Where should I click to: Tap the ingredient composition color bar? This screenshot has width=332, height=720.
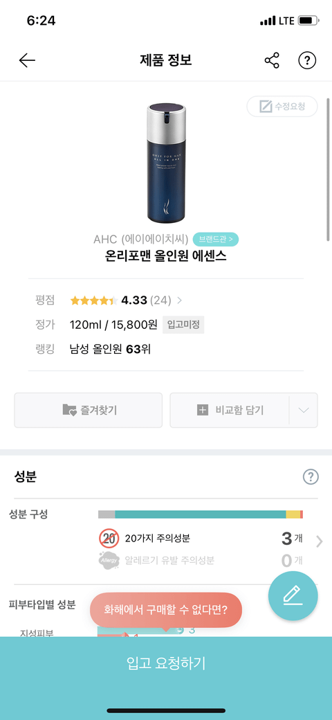tap(201, 514)
